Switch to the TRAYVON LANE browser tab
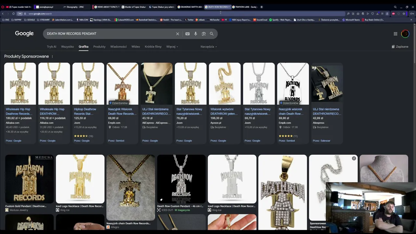The height and width of the screenshot is (234, 416). (245, 7)
